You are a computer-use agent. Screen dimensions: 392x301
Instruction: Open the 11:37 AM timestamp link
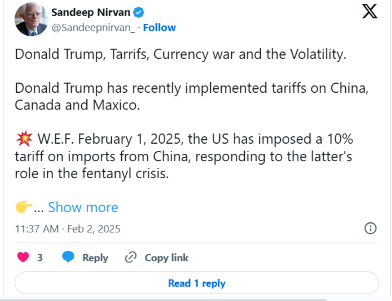[68, 229]
